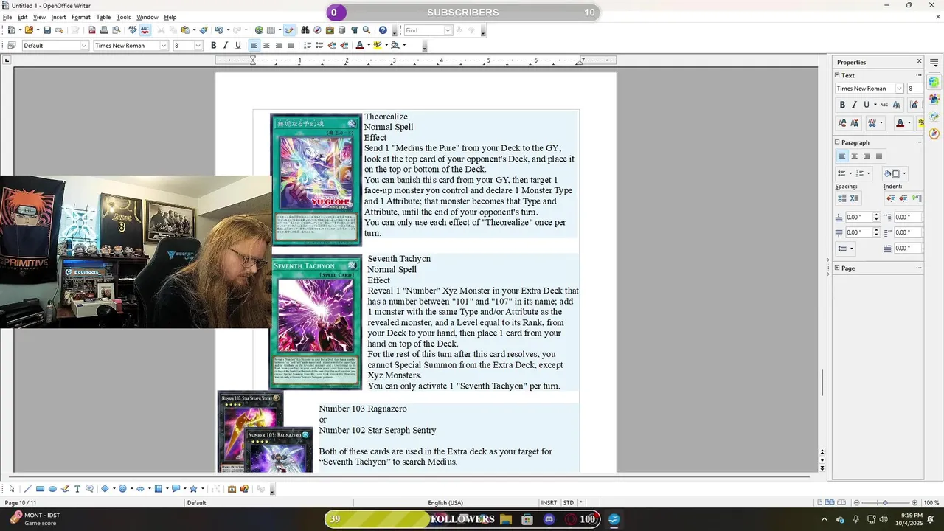Undo the last action
Image resolution: width=944 pixels, height=531 pixels.
pos(219,30)
